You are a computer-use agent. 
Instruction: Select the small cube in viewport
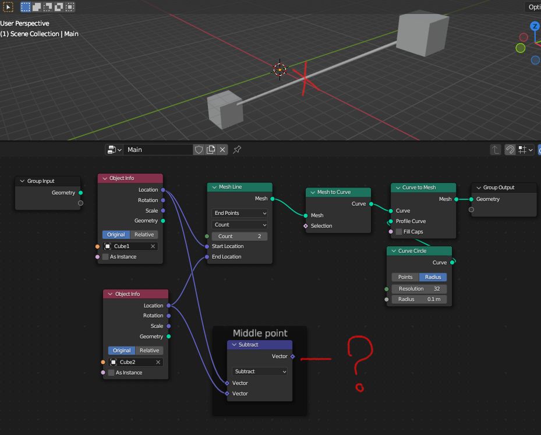(x=225, y=109)
